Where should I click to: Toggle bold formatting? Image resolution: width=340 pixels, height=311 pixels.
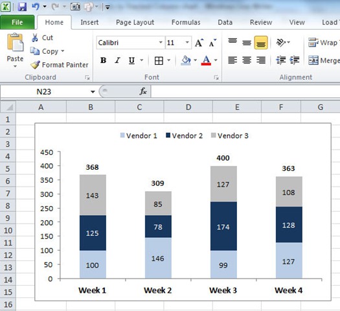104,60
